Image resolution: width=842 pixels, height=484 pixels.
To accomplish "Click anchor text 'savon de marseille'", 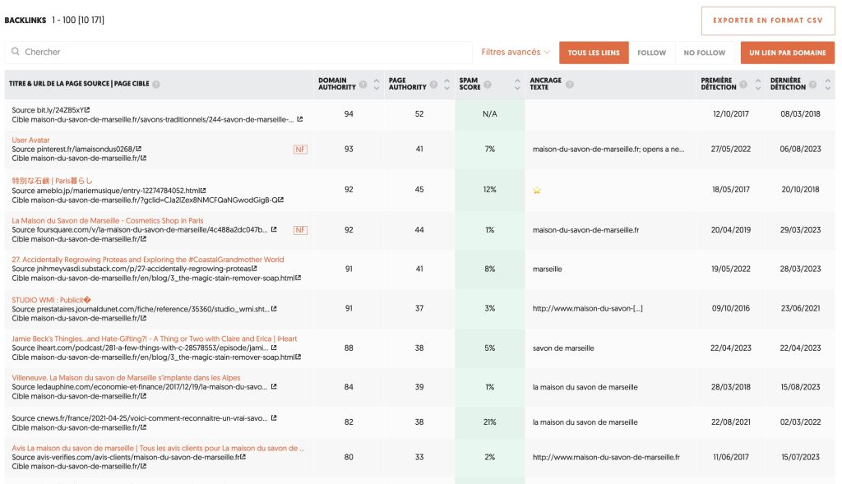I will point(563,348).
